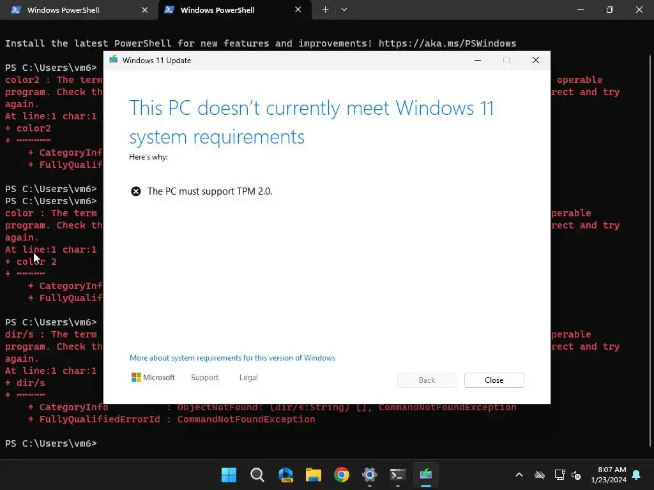Click the first PowerShell tab's icon
654x490 pixels.
pos(16,10)
